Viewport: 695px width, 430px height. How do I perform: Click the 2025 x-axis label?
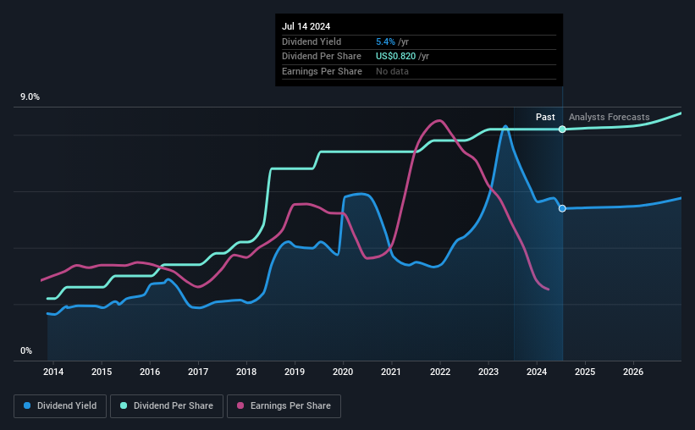pyautogui.click(x=585, y=372)
